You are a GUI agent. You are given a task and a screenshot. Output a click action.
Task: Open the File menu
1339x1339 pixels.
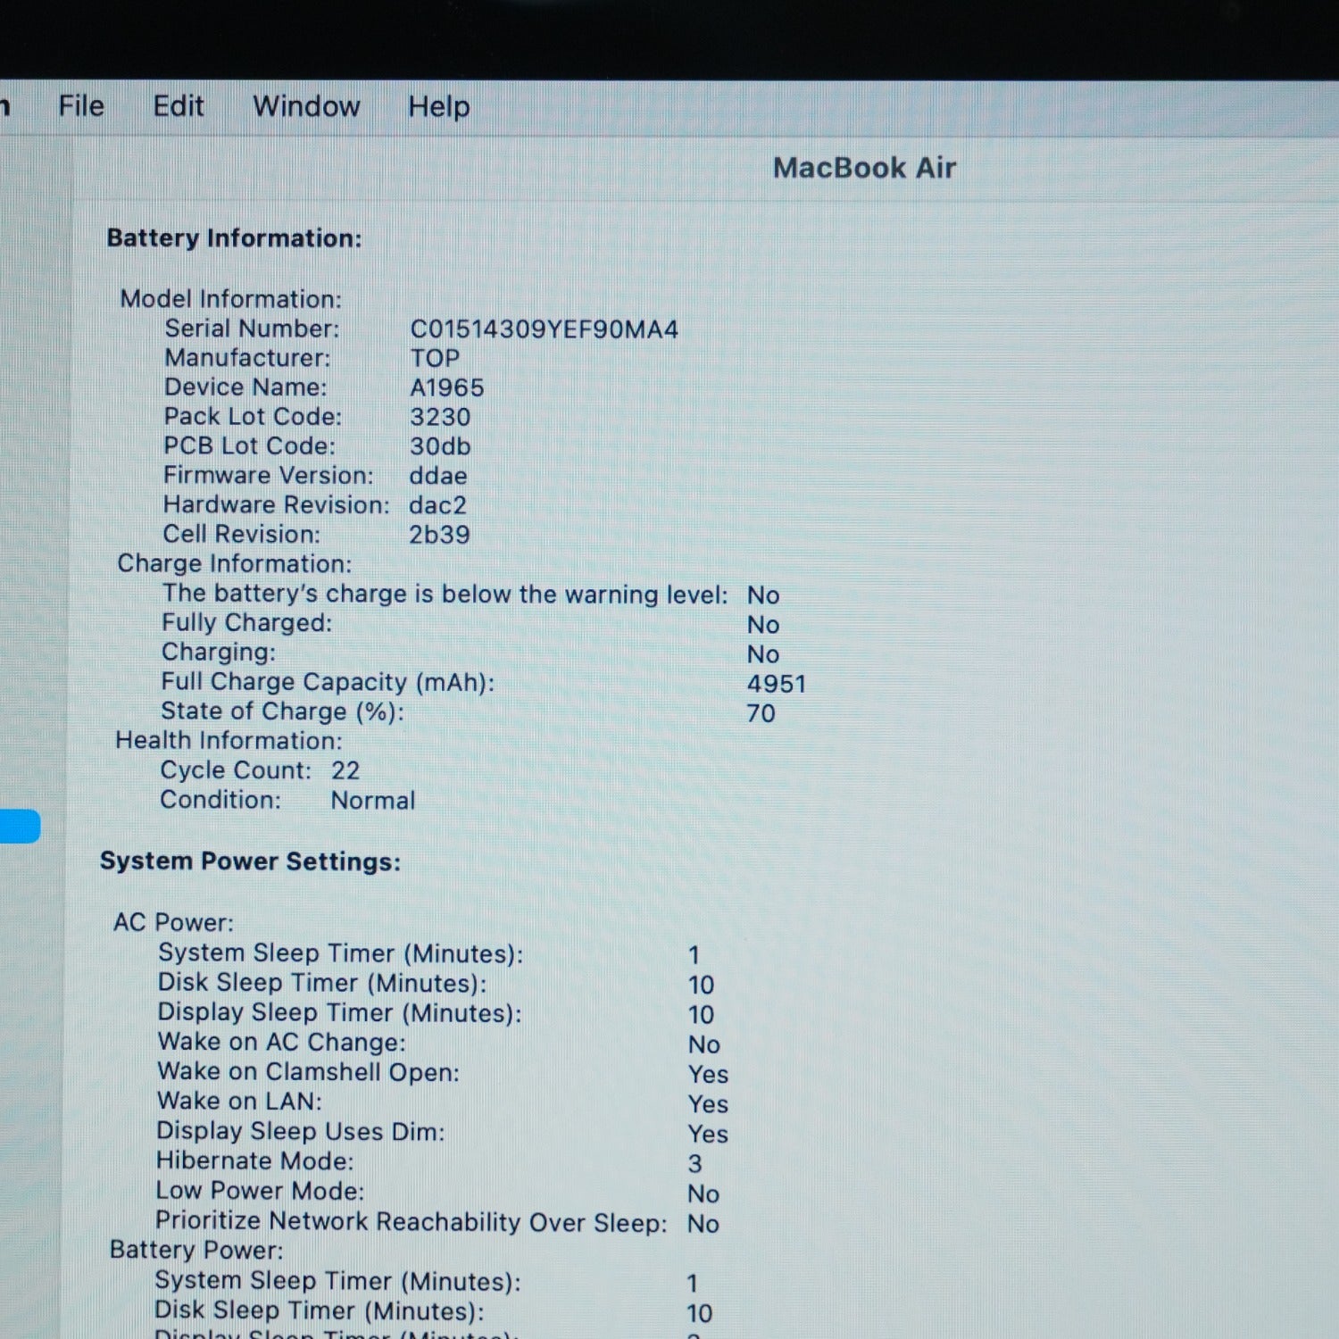pyautogui.click(x=81, y=106)
